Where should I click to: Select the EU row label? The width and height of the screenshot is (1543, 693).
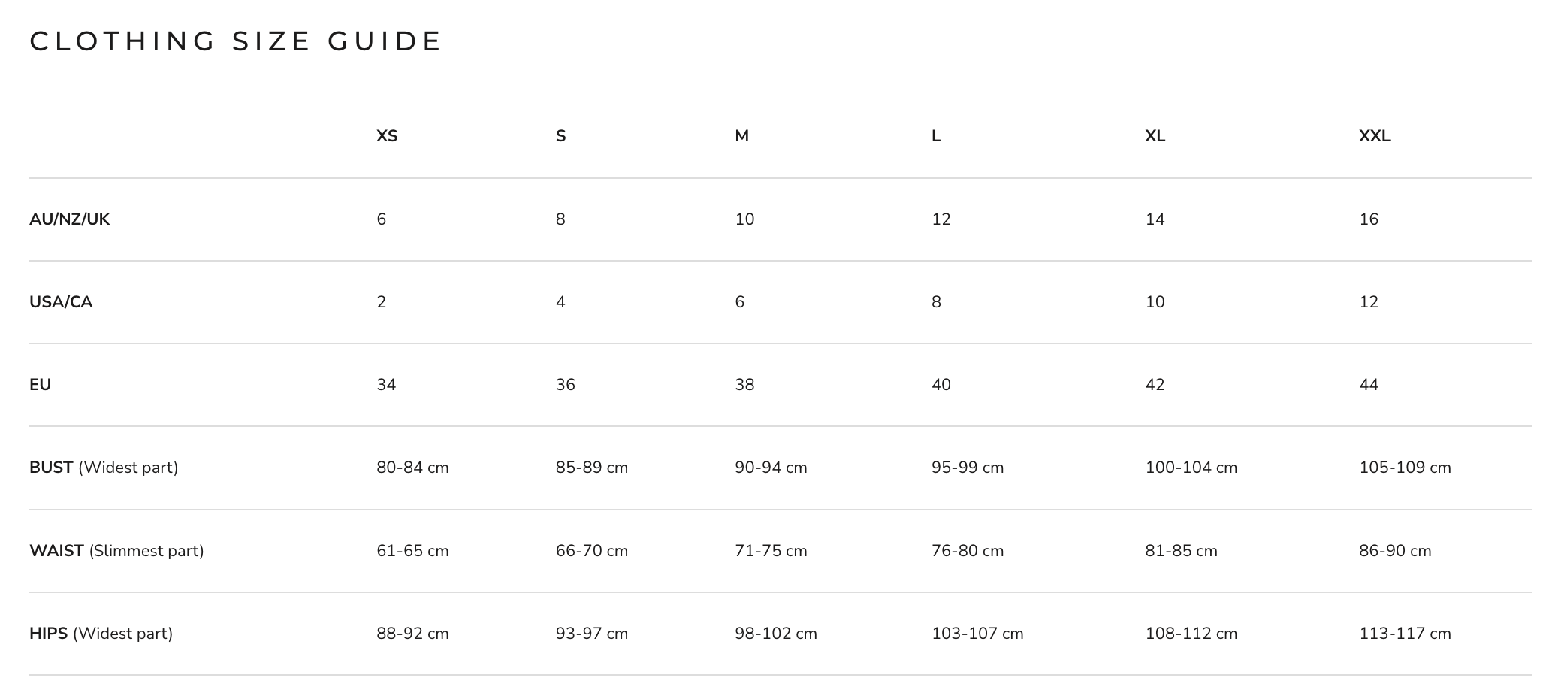pos(41,385)
